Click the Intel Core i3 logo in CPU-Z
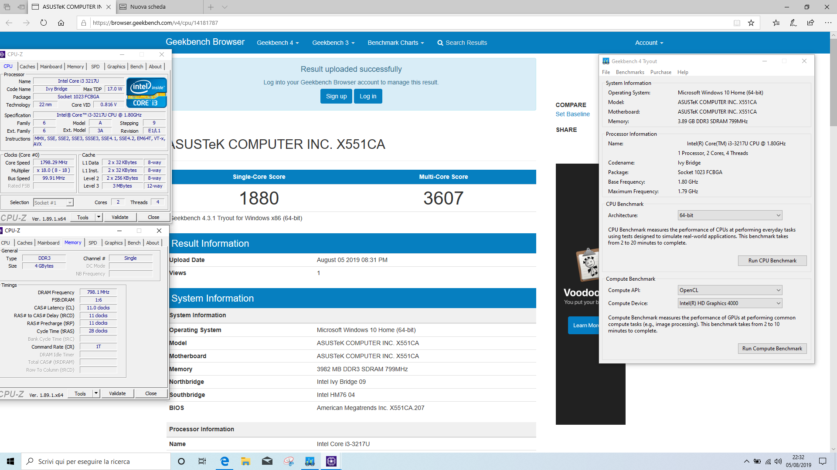 click(x=146, y=93)
